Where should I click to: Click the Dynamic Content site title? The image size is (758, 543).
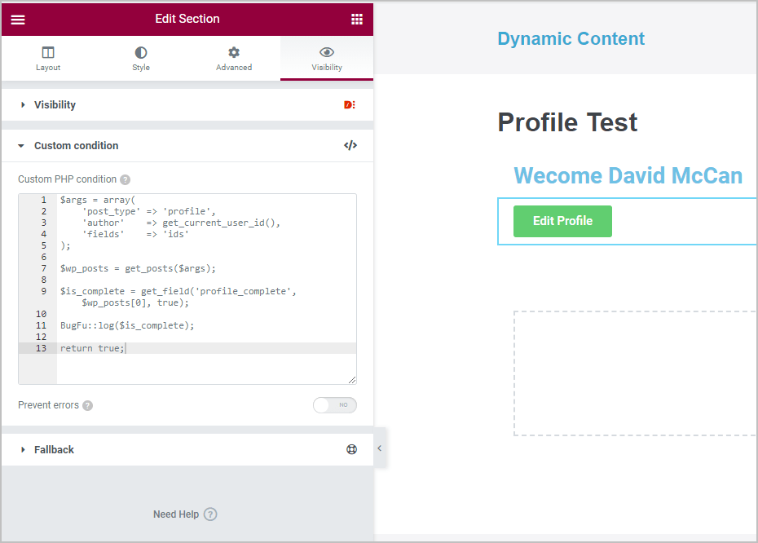point(571,38)
